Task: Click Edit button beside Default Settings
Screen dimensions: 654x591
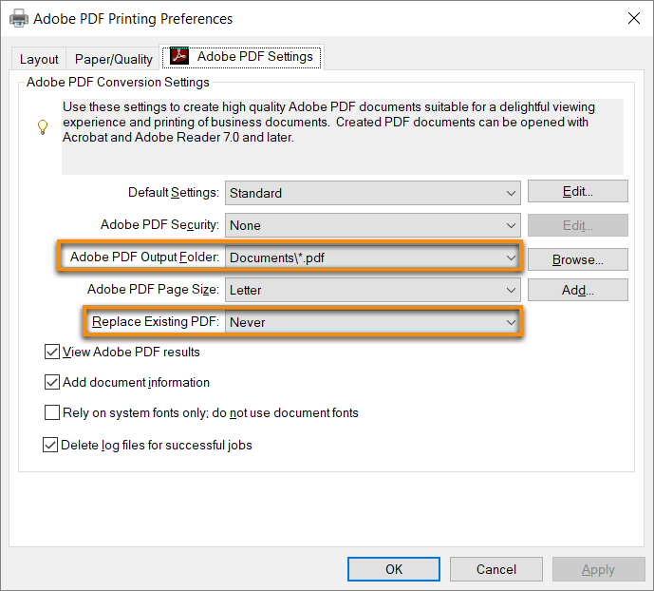Action: pyautogui.click(x=577, y=192)
